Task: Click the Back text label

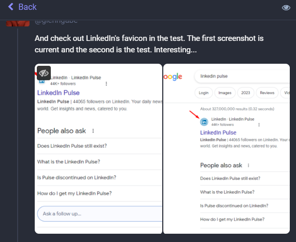Action: click(x=27, y=7)
